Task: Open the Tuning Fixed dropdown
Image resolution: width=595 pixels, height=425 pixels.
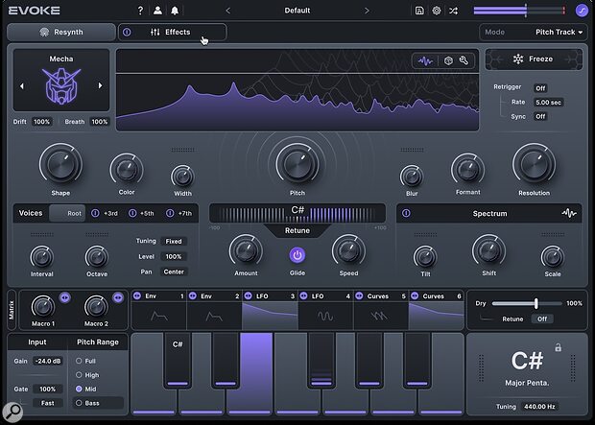Action: pos(173,242)
